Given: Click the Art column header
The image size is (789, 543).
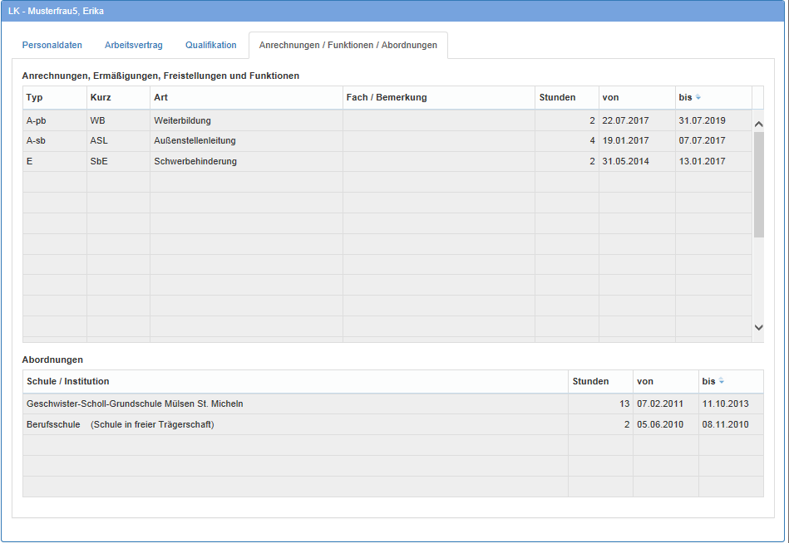Looking at the screenshot, I should point(160,98).
